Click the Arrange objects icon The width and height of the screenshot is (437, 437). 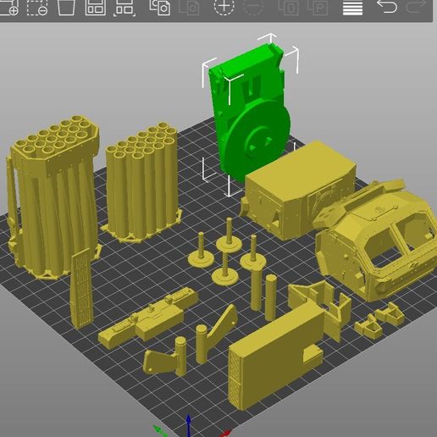coord(96,8)
